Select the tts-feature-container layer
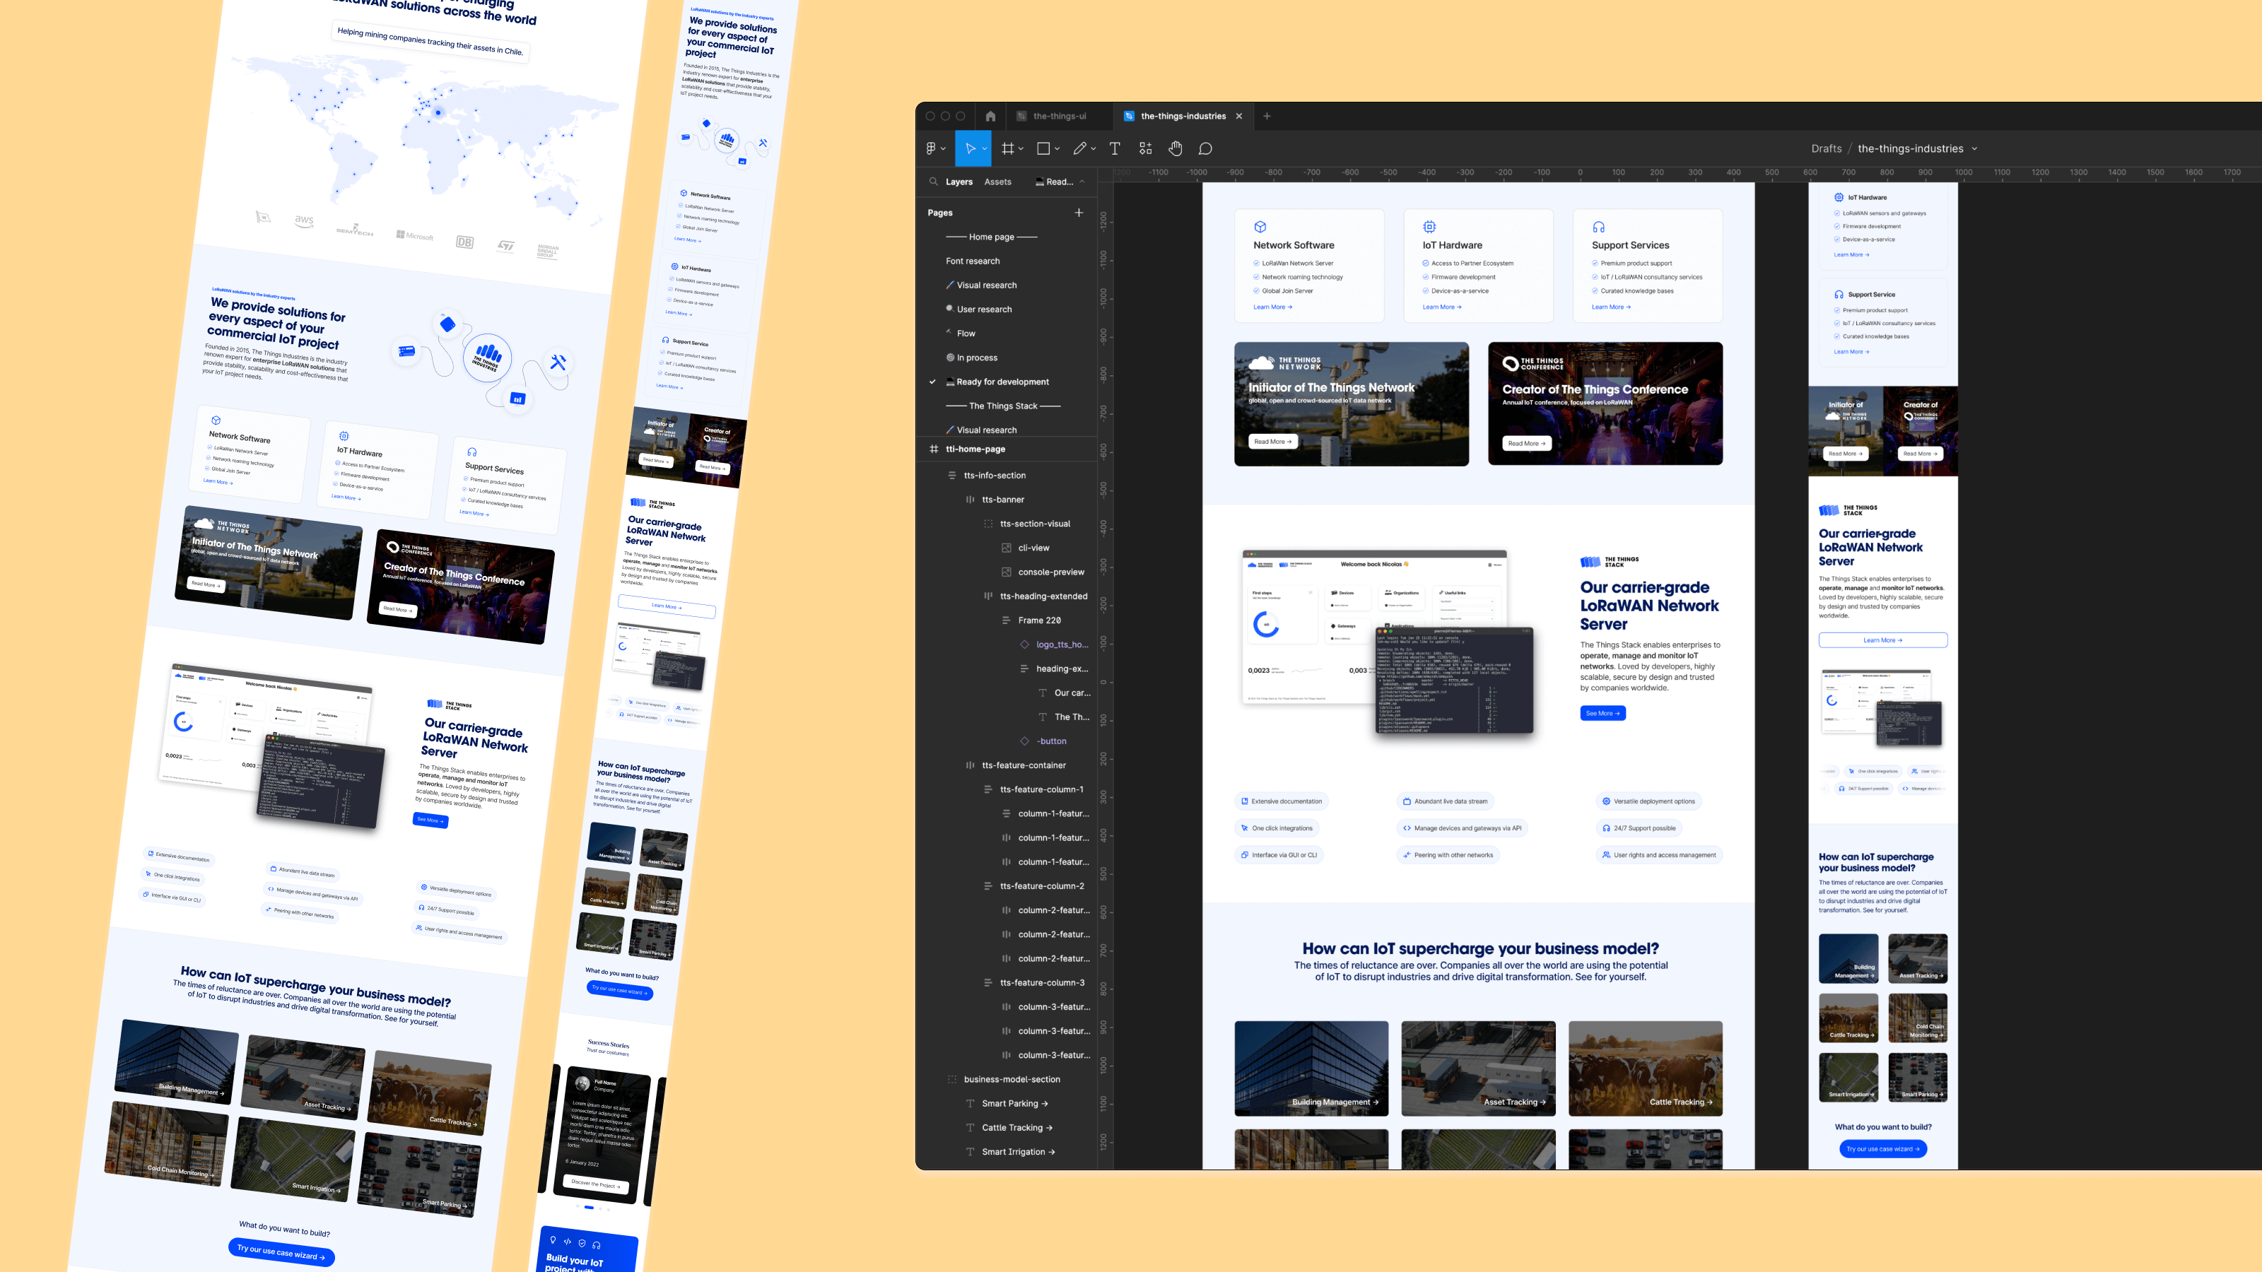The image size is (2262, 1272). pyautogui.click(x=1024, y=765)
